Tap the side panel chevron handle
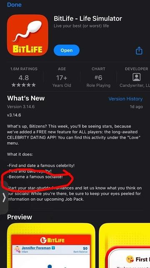Image resolution: width=150 pixels, height=268 pixels. [4, 198]
